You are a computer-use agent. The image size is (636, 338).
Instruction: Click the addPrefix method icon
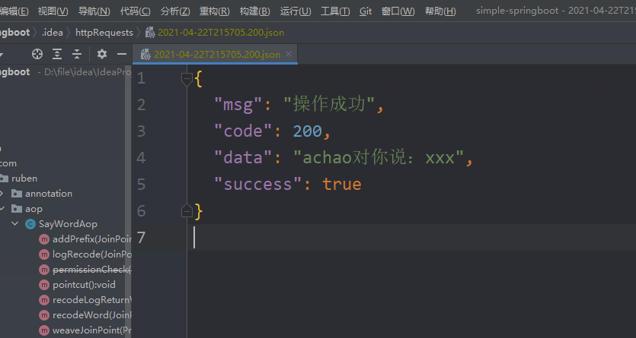click(x=44, y=239)
